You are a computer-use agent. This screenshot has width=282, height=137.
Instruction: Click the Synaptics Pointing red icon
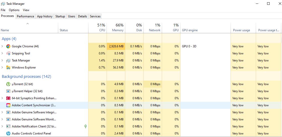pos(8,98)
